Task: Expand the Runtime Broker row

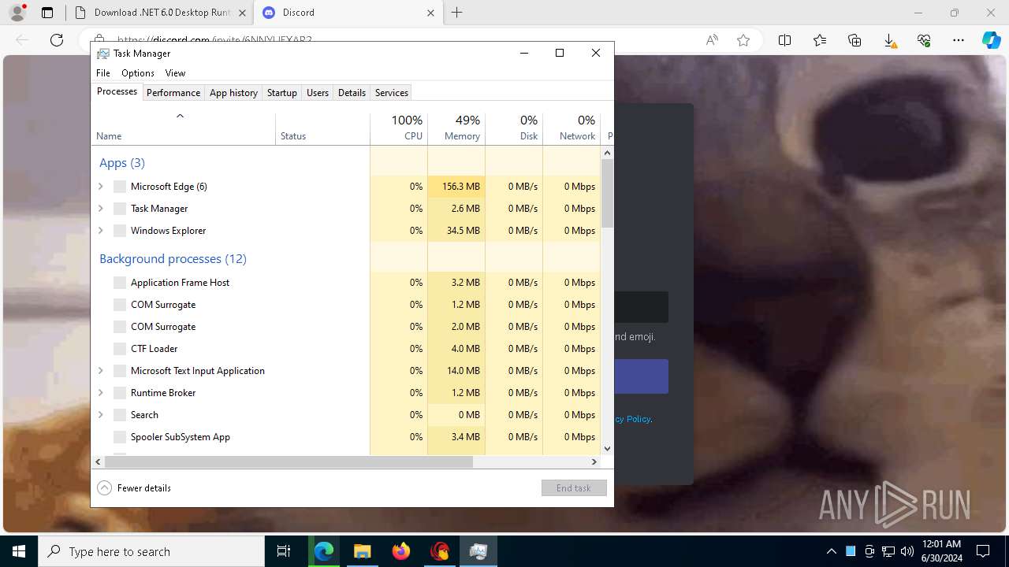Action: [x=101, y=393]
